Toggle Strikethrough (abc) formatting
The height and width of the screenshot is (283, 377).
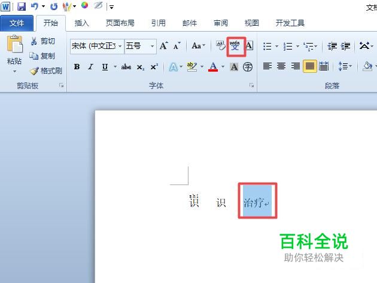[x=126, y=67]
